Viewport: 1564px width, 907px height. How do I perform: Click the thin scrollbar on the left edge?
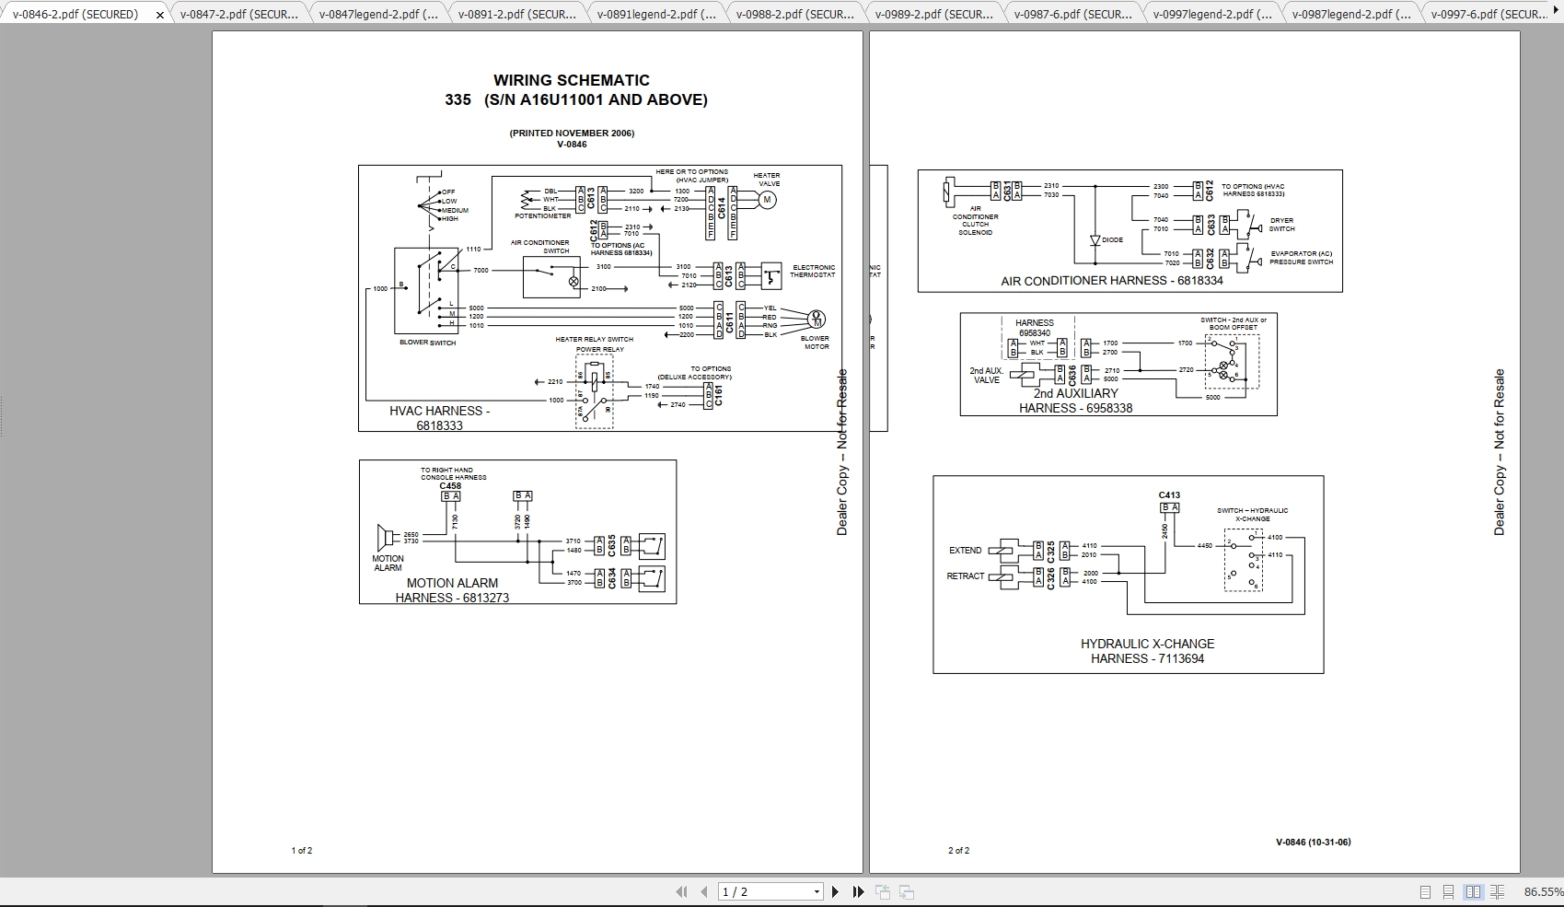point(5,414)
